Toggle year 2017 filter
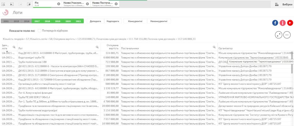The image size is (294, 126). [x=37, y=21]
